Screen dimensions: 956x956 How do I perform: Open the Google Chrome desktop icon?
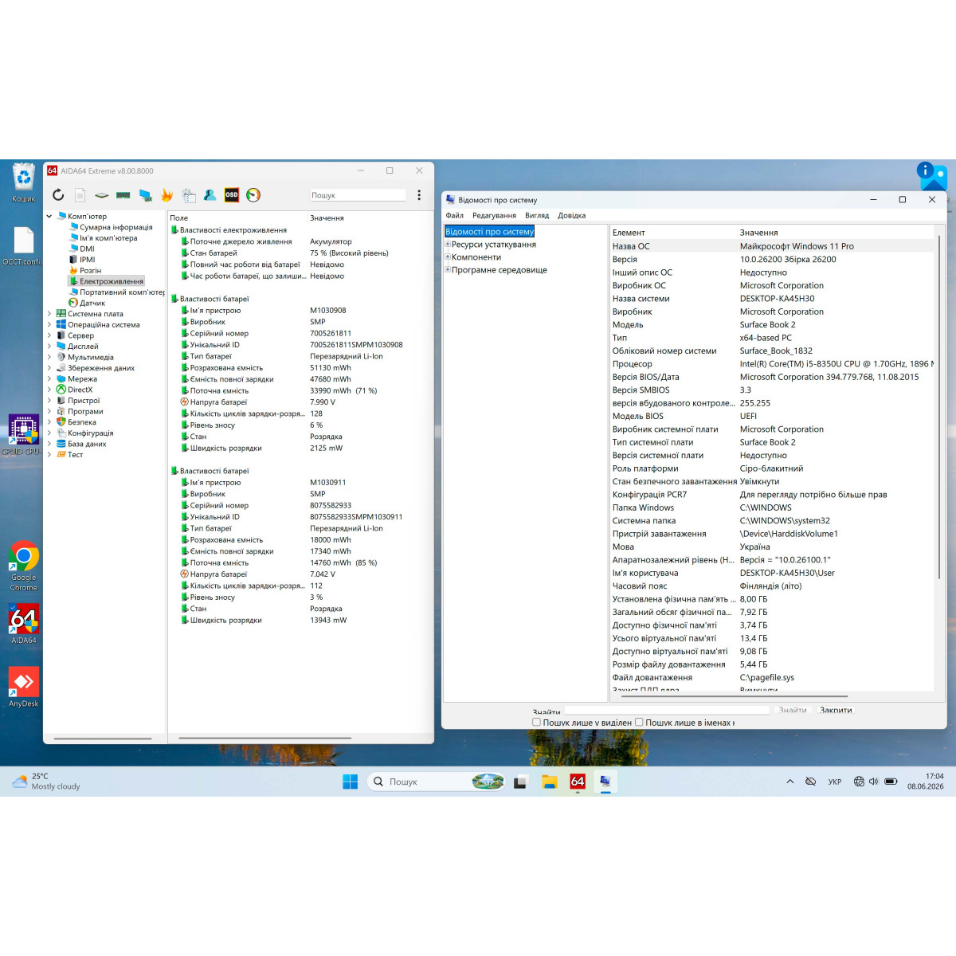tap(24, 566)
